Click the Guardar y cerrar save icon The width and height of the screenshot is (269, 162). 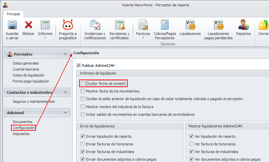click(12, 25)
